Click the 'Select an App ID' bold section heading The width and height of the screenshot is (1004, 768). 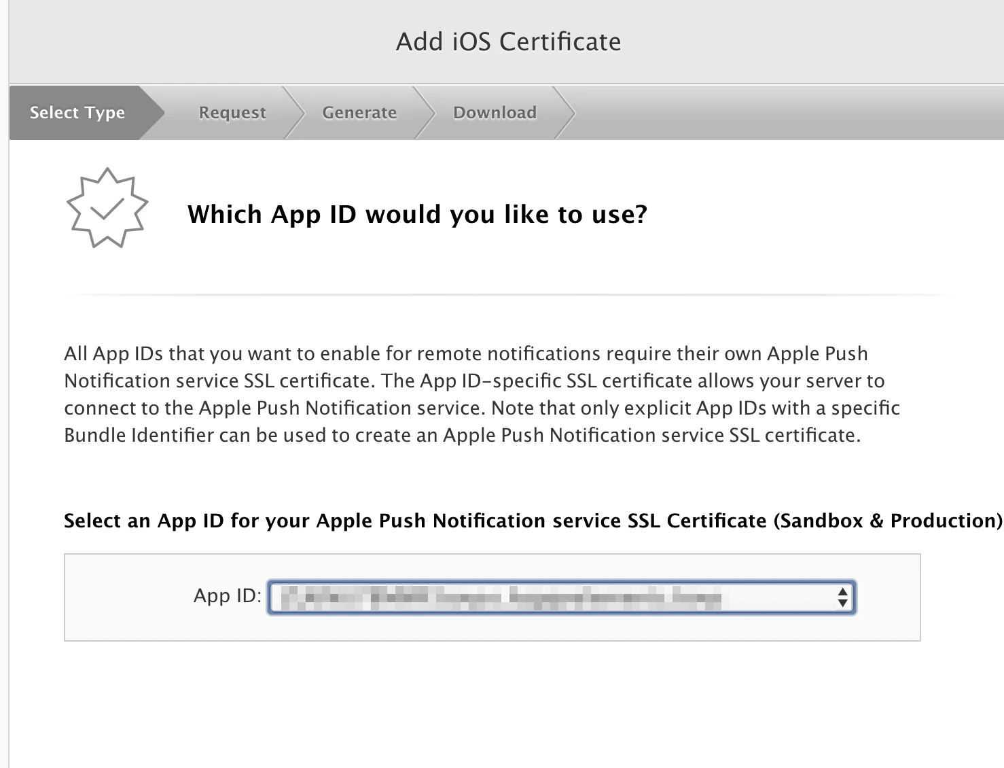(533, 521)
